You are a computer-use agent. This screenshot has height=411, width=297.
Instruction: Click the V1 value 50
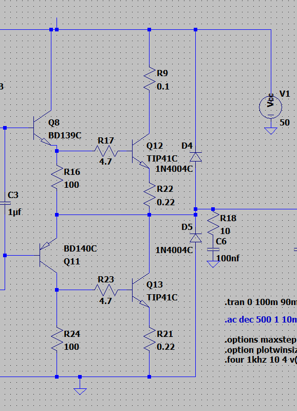coord(285,122)
